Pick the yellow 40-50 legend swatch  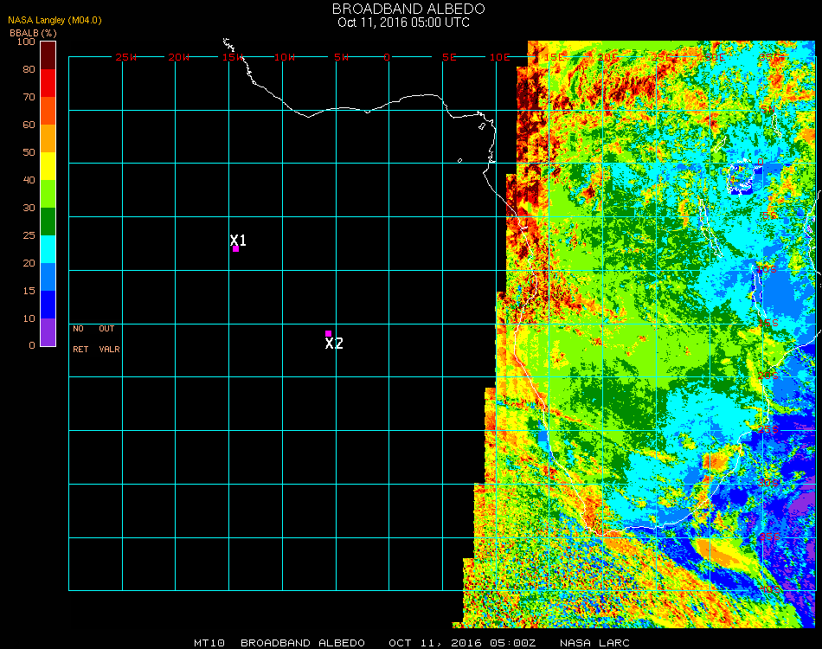48,166
